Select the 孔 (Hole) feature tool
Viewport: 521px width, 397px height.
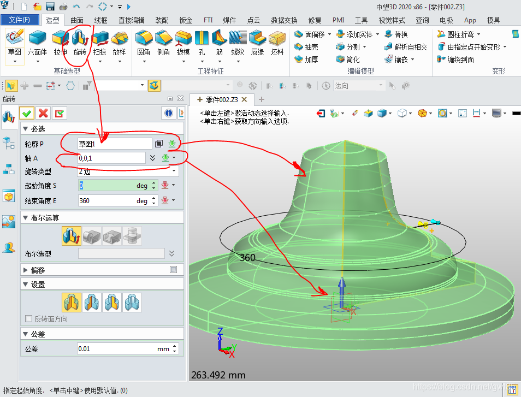pyautogui.click(x=202, y=40)
